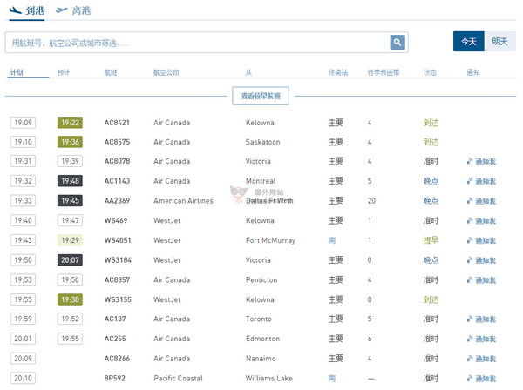Click notify-me bell icon for flight AC8078

[x=471, y=162]
